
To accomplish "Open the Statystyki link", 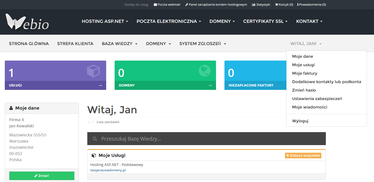I will pyautogui.click(x=261, y=5).
